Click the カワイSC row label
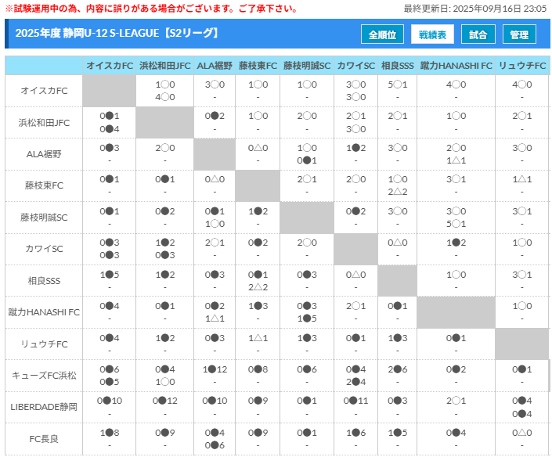Image resolution: width=552 pixels, height=457 pixels. pyautogui.click(x=44, y=249)
